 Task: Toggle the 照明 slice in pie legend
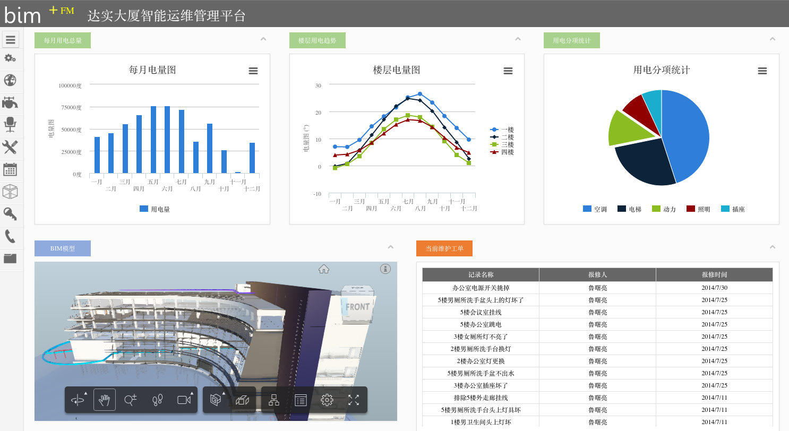point(699,209)
